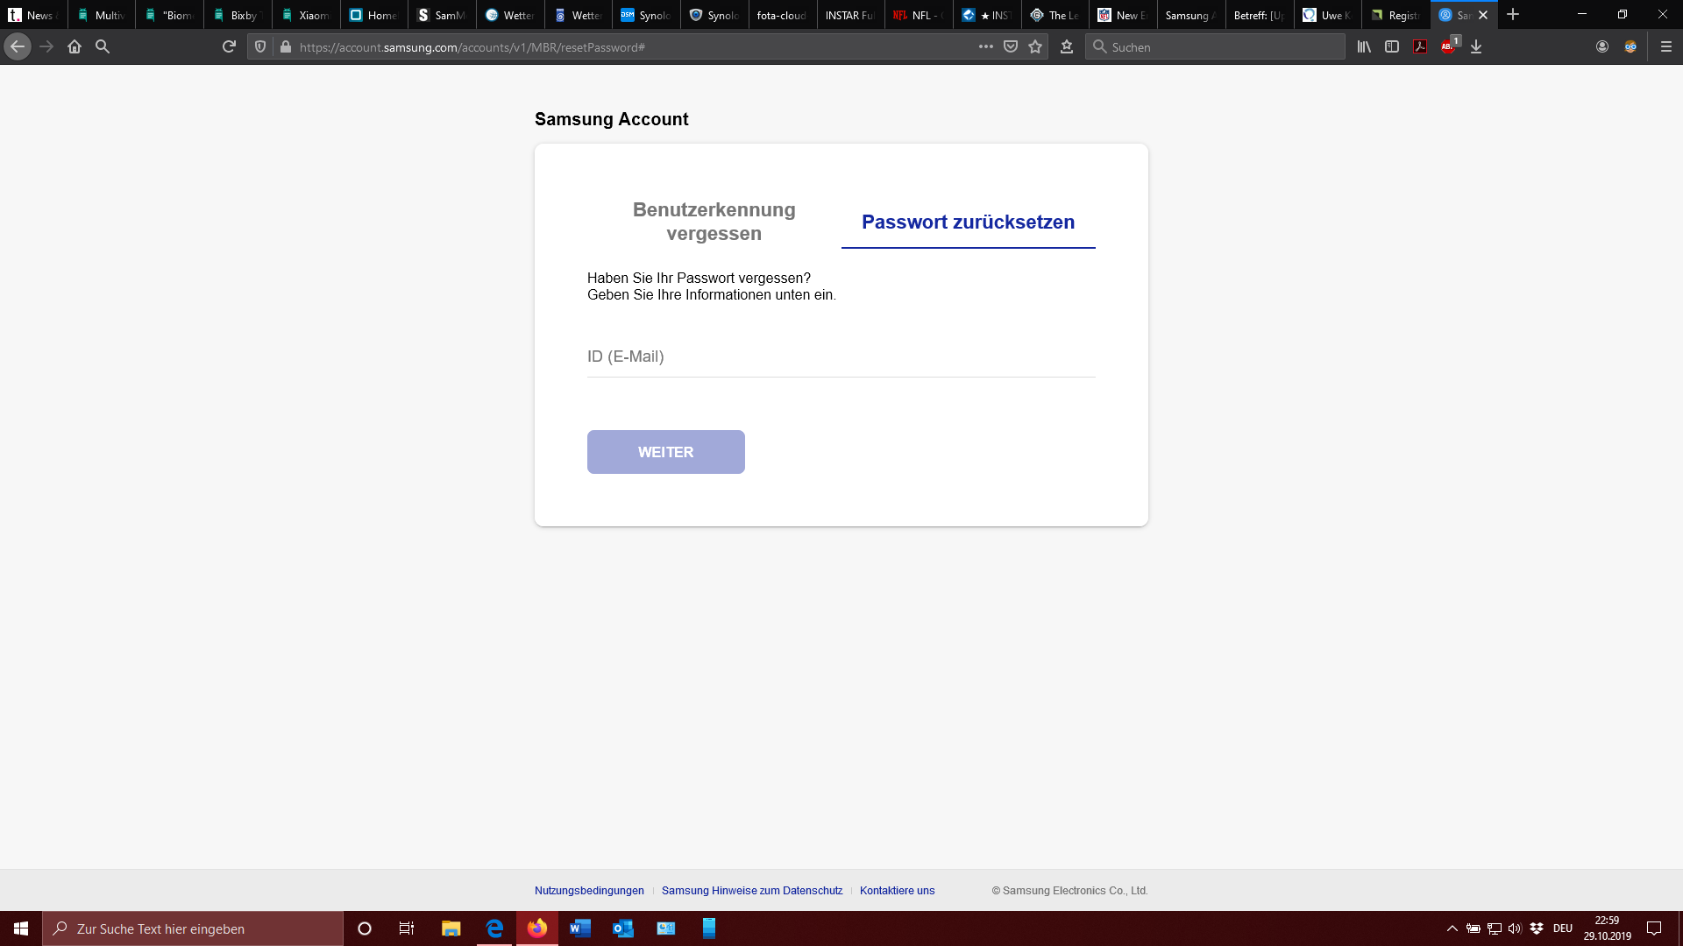Open Samsung Hinweise zum Datenschutz link
Screen dimensions: 1683x946
pos(752,891)
